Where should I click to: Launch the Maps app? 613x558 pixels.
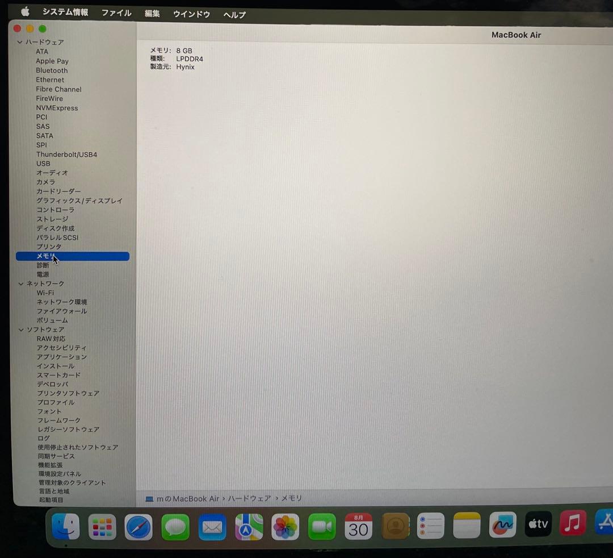coord(248,526)
